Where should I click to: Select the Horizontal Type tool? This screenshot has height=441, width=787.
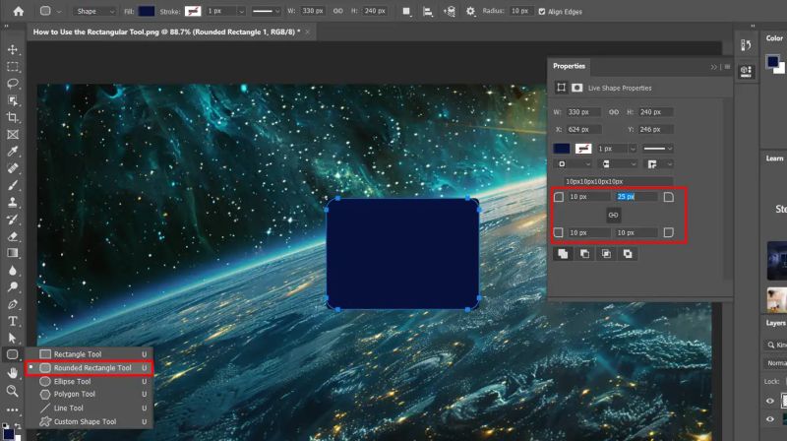(x=13, y=321)
